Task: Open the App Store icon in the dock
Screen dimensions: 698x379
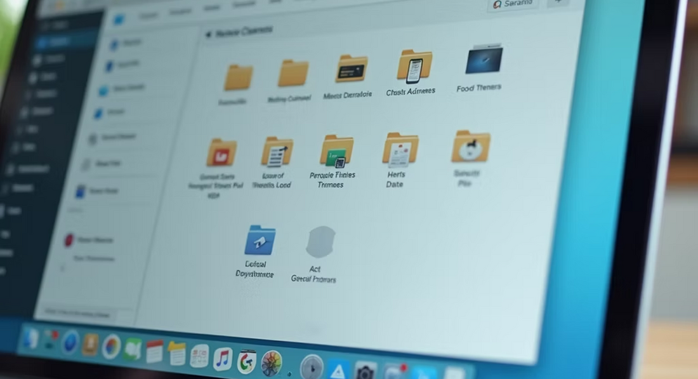Action: [338, 370]
